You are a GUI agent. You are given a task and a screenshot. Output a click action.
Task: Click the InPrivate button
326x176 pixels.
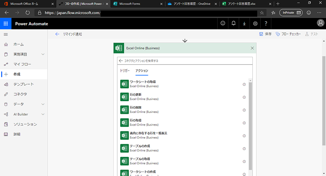[x=291, y=13]
